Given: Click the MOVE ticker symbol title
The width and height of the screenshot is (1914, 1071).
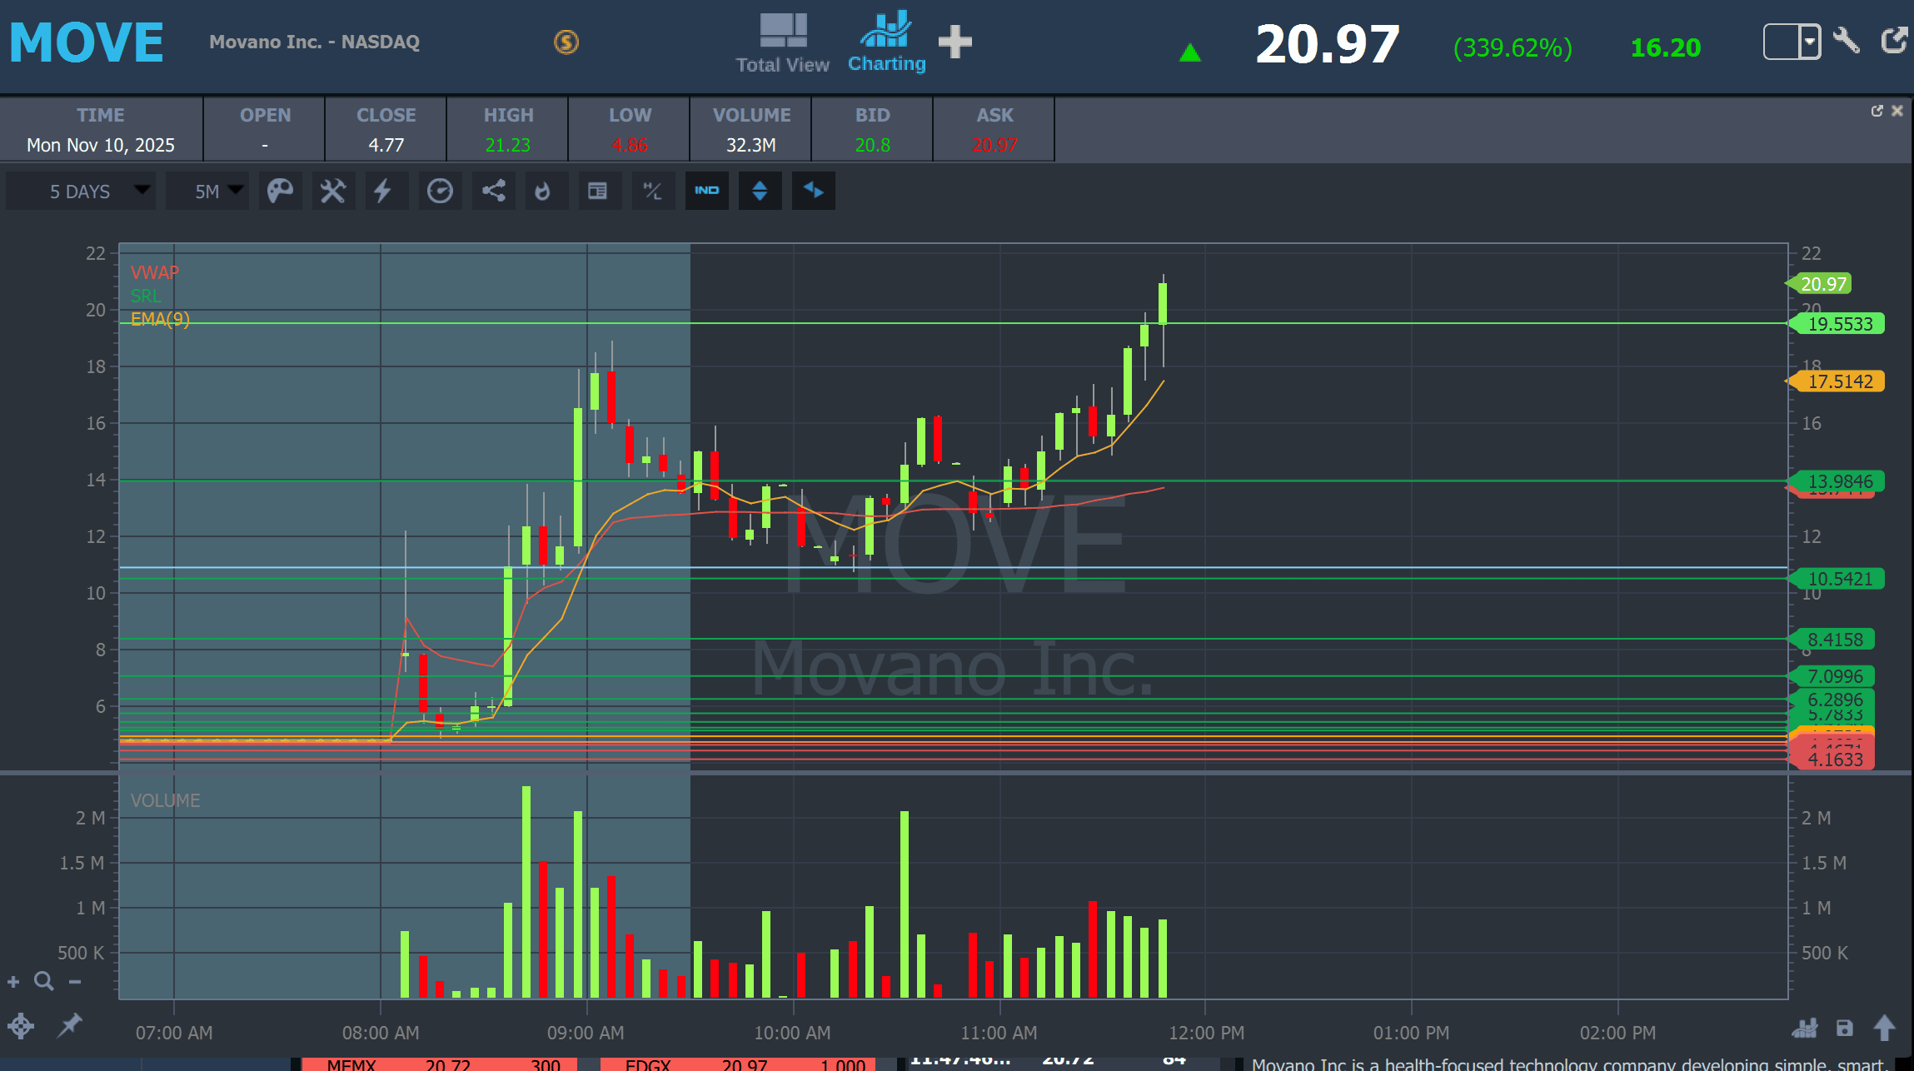Looking at the screenshot, I should pos(87,42).
